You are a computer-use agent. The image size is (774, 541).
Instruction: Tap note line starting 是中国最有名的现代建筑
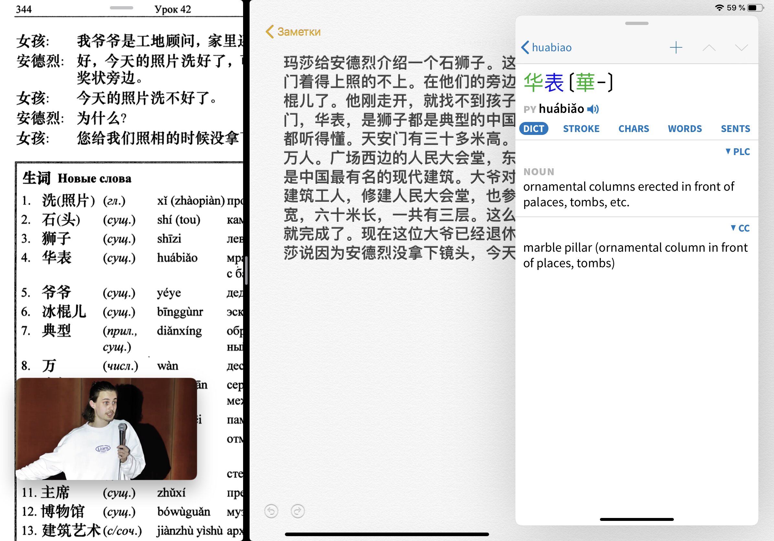[399, 177]
